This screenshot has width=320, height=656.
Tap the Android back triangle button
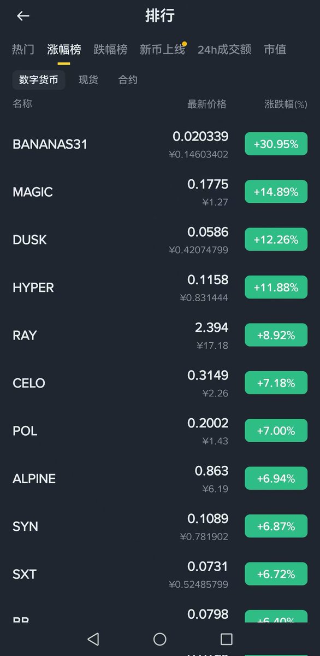tap(93, 639)
